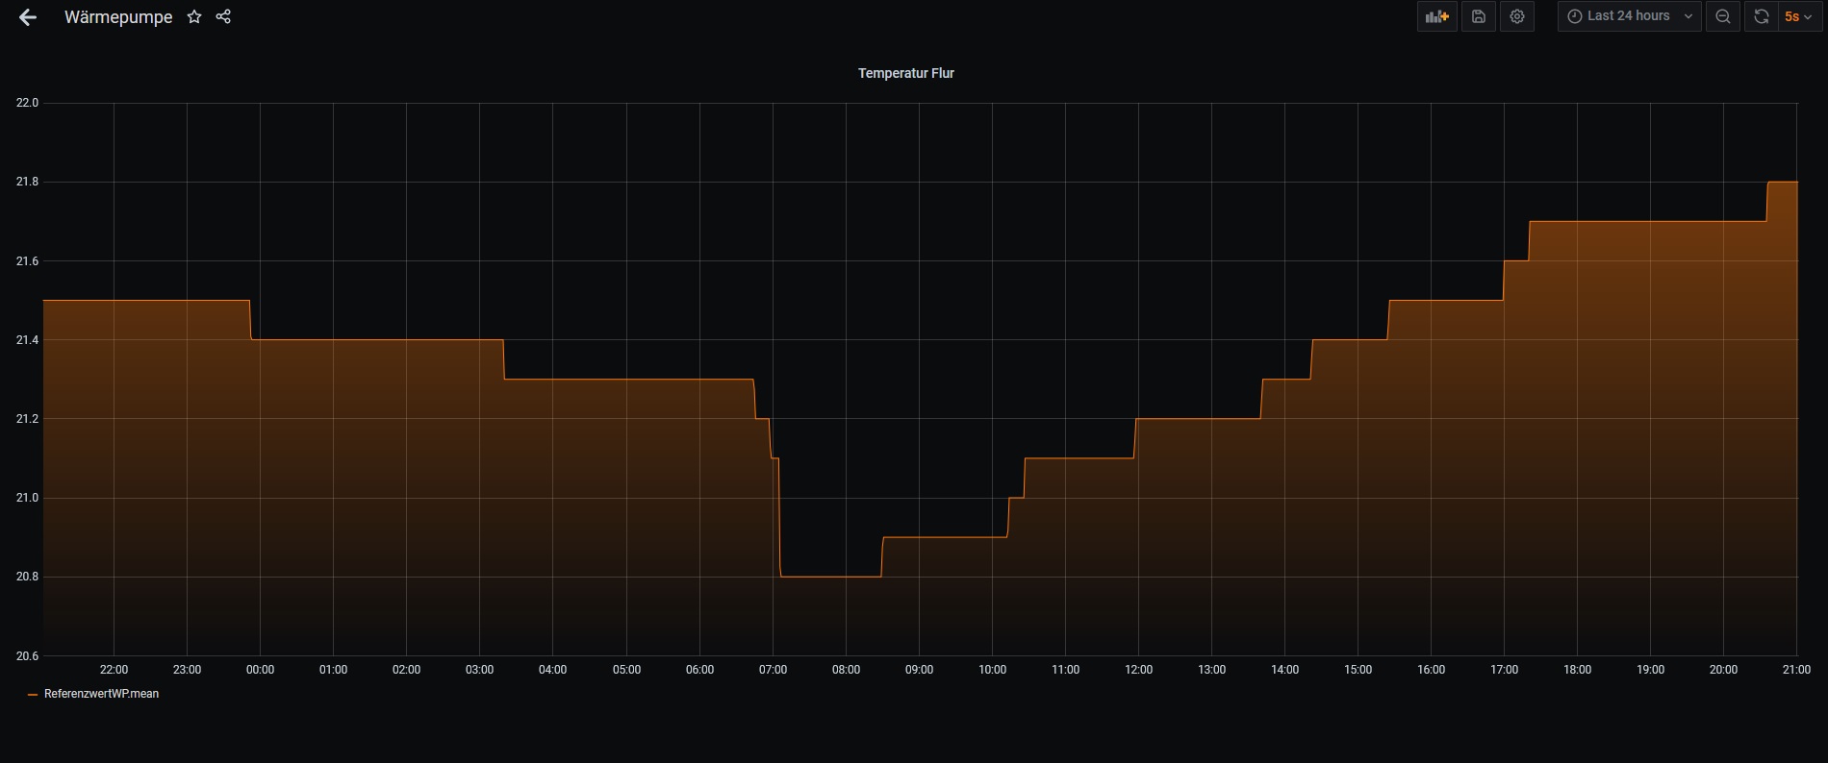Refresh the dashboard now
1828x763 pixels.
1761,16
